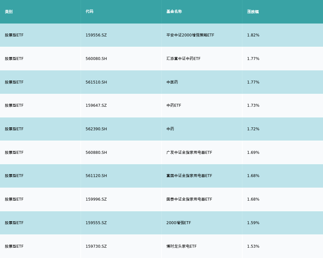
Task: Select code 159730.SZ
Action: (x=96, y=246)
